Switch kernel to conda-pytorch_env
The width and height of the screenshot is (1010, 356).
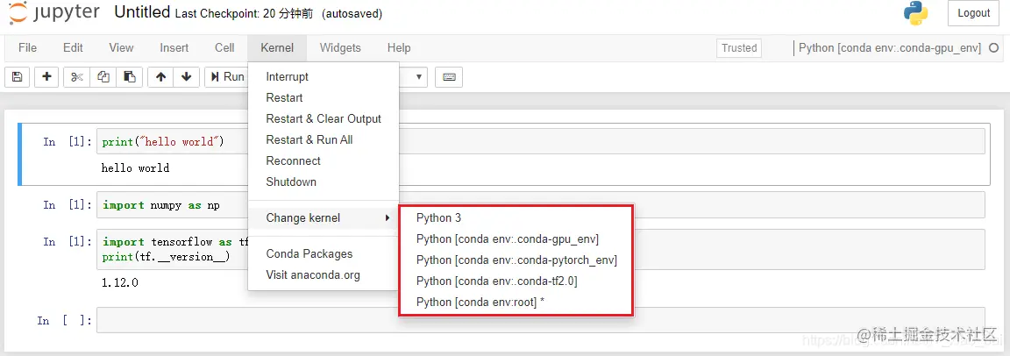pos(516,260)
